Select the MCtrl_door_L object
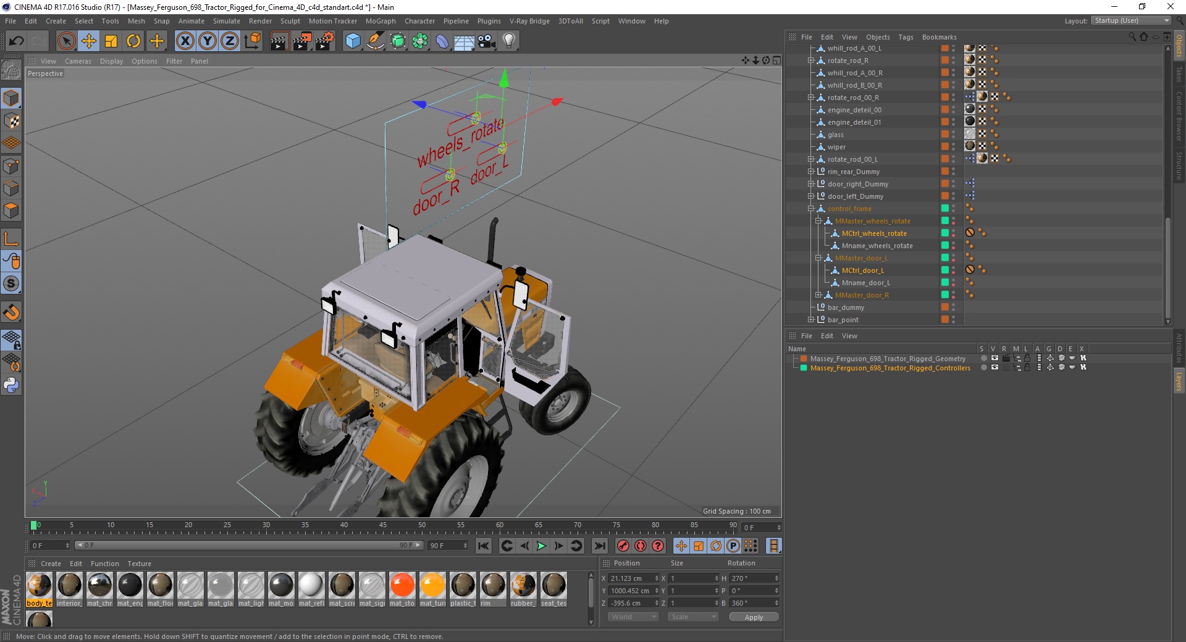Screen dimensions: 1186x642 point(862,270)
